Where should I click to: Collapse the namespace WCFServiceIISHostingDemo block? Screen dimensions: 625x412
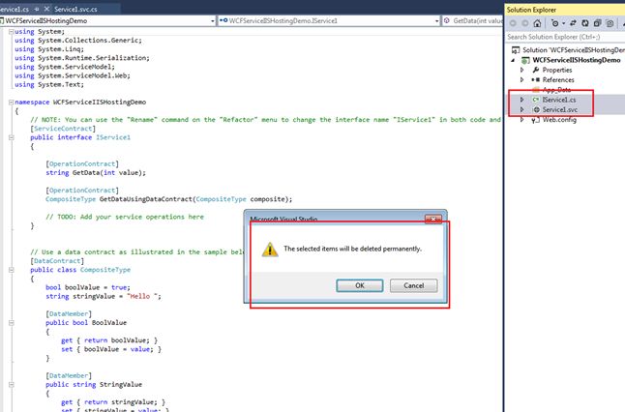tap(12, 103)
